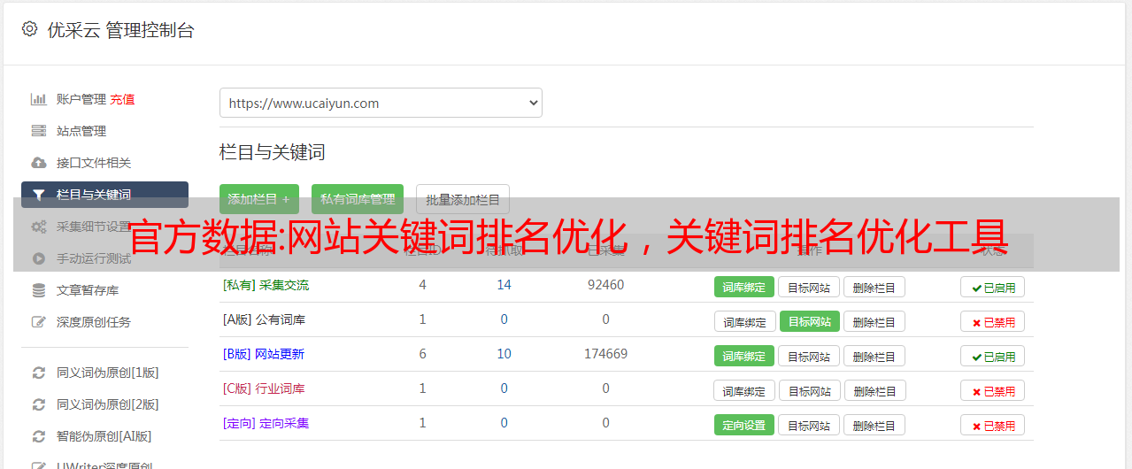This screenshot has height=469, width=1132.
Task: Click 删除栏目 for 网站更新 row
Action: 874,356
